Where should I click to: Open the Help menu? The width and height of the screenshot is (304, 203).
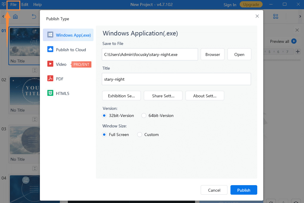click(37, 4)
